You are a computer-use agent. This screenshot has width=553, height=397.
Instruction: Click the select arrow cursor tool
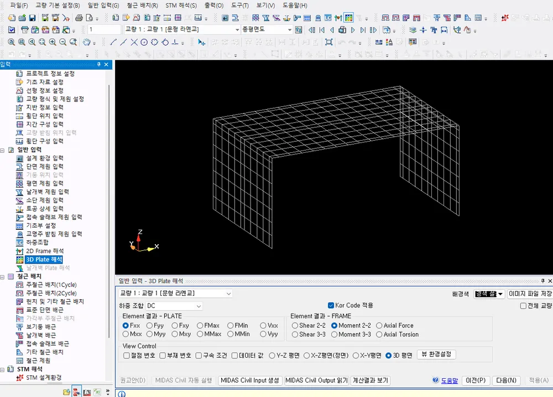point(201,42)
